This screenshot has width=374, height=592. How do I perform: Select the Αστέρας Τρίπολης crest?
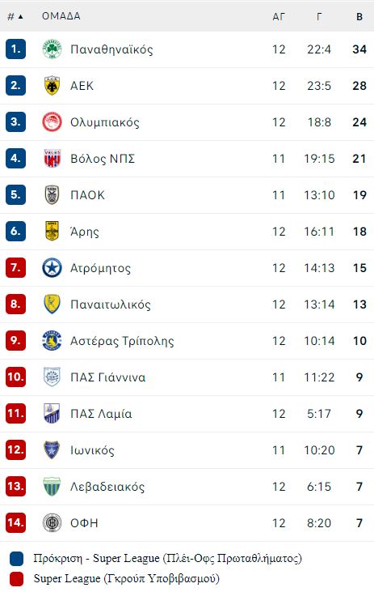[x=52, y=341]
